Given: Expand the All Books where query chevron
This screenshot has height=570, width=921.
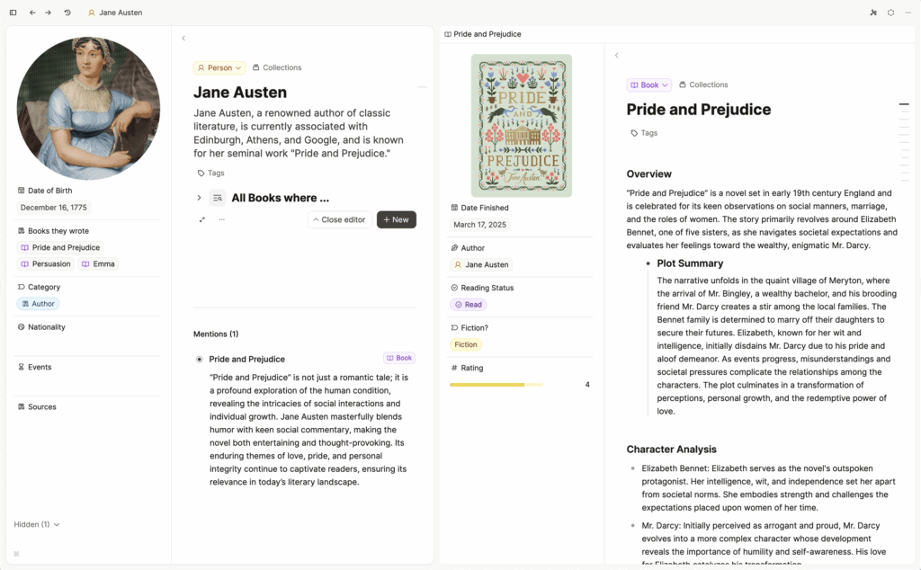Looking at the screenshot, I should coord(199,198).
